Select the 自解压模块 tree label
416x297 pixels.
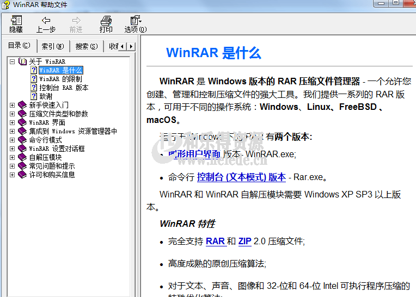click(45, 157)
